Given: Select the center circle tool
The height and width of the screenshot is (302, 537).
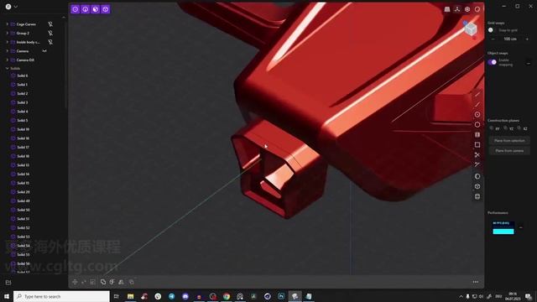Looking at the screenshot, I should (x=477, y=115).
